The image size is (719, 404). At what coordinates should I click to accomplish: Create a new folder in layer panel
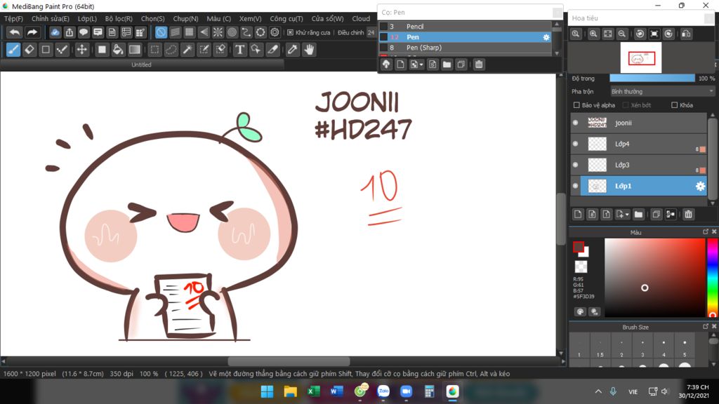coord(638,215)
